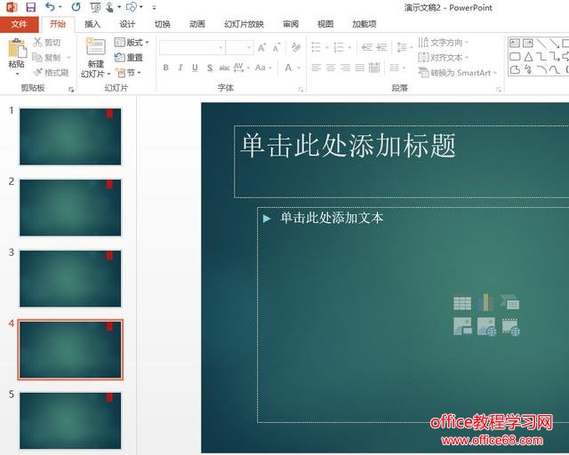
Task: Toggle strikethrough (abc) formatting
Action: (x=224, y=68)
